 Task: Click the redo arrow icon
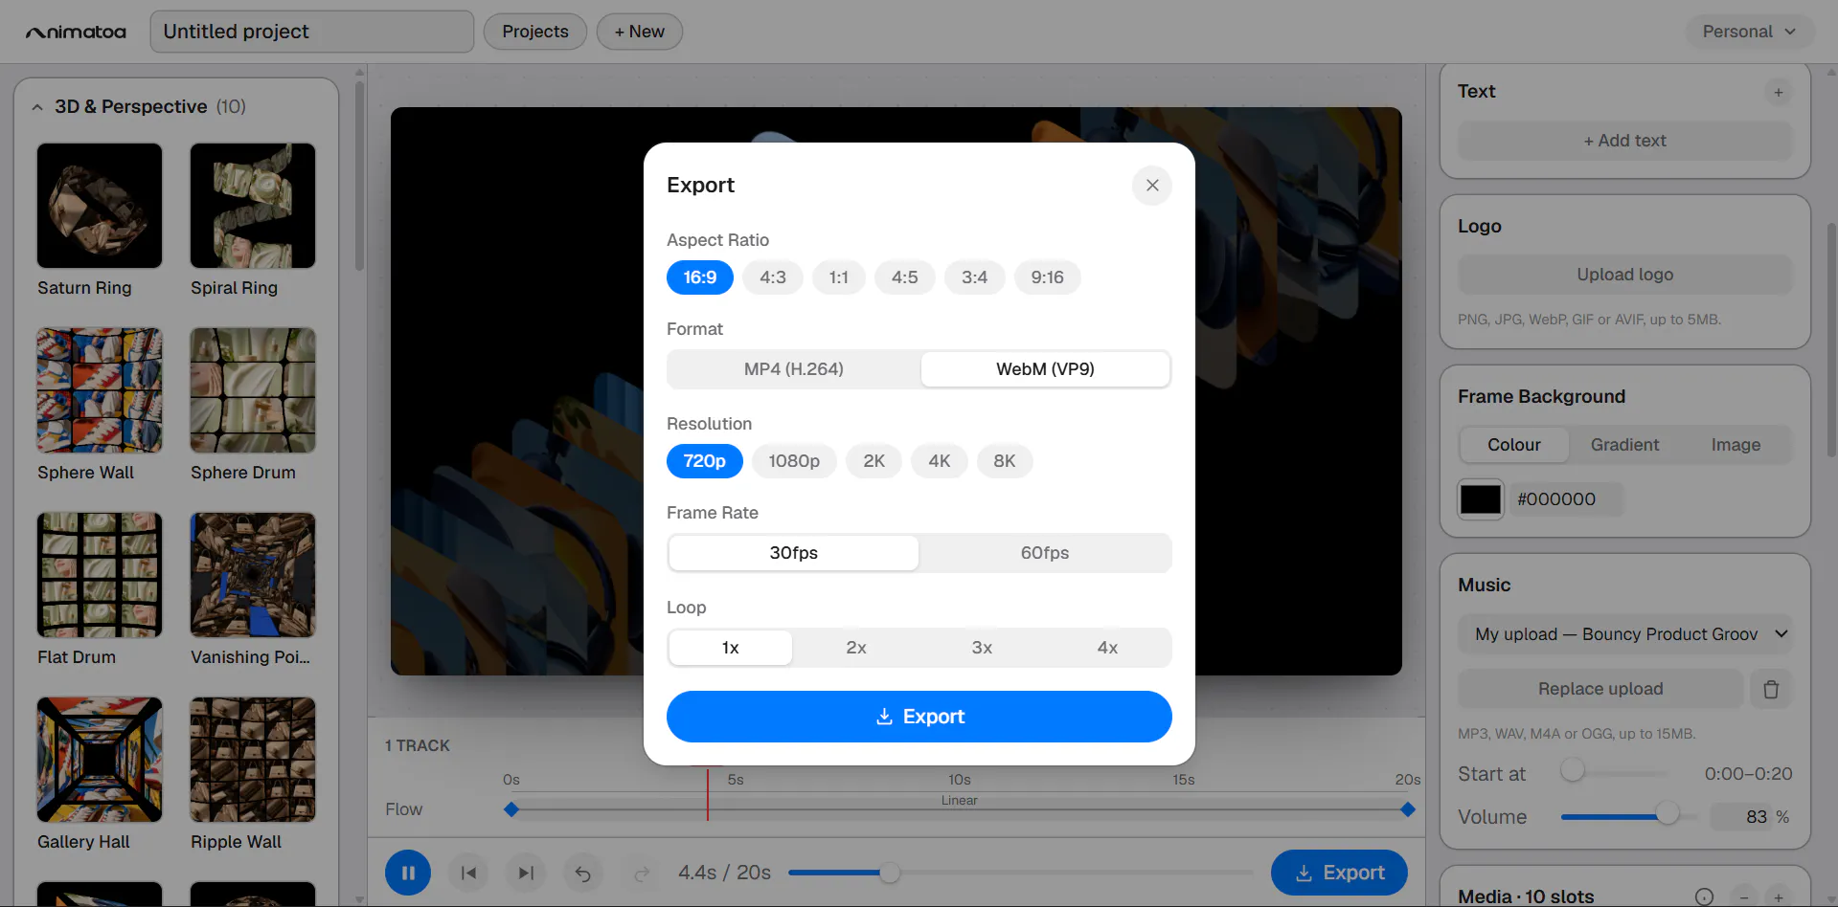tap(642, 873)
